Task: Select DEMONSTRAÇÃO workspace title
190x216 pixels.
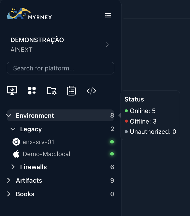Action: pos(37,40)
